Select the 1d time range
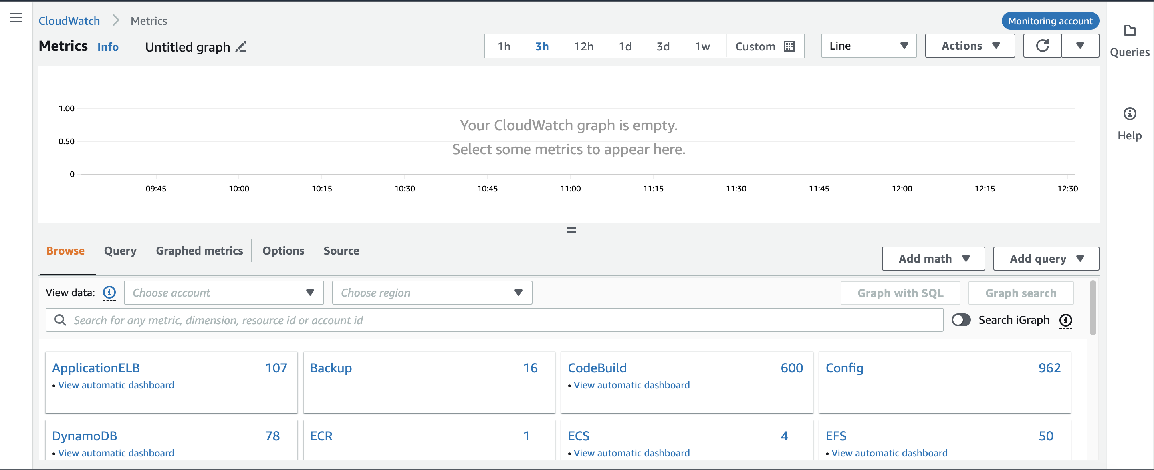1154x470 pixels. (625, 46)
